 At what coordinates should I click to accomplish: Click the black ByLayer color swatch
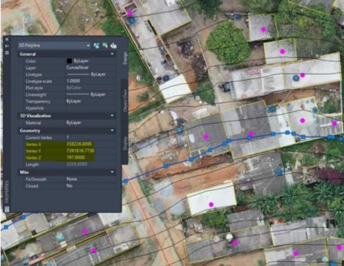click(69, 61)
